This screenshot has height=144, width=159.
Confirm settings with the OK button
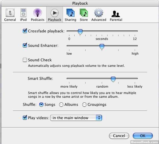pos(143,136)
